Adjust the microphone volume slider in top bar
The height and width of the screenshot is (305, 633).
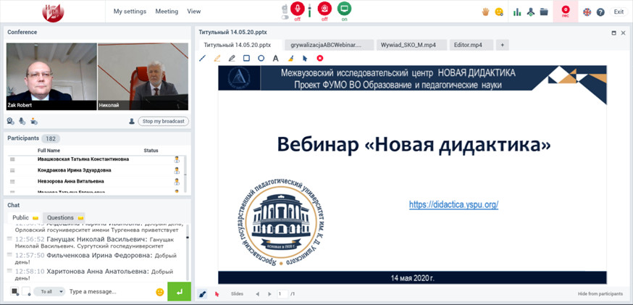point(310,10)
